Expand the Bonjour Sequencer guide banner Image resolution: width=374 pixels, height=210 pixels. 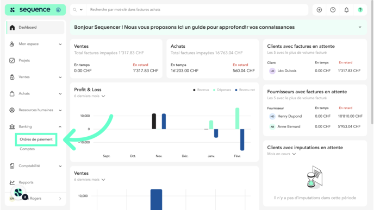tap(360, 27)
